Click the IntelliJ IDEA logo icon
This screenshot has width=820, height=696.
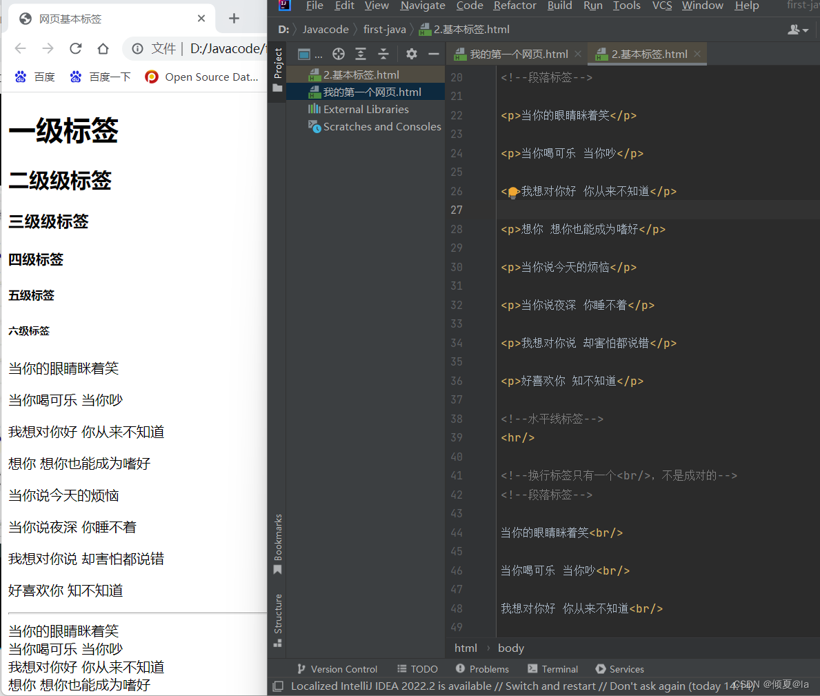[x=284, y=6]
